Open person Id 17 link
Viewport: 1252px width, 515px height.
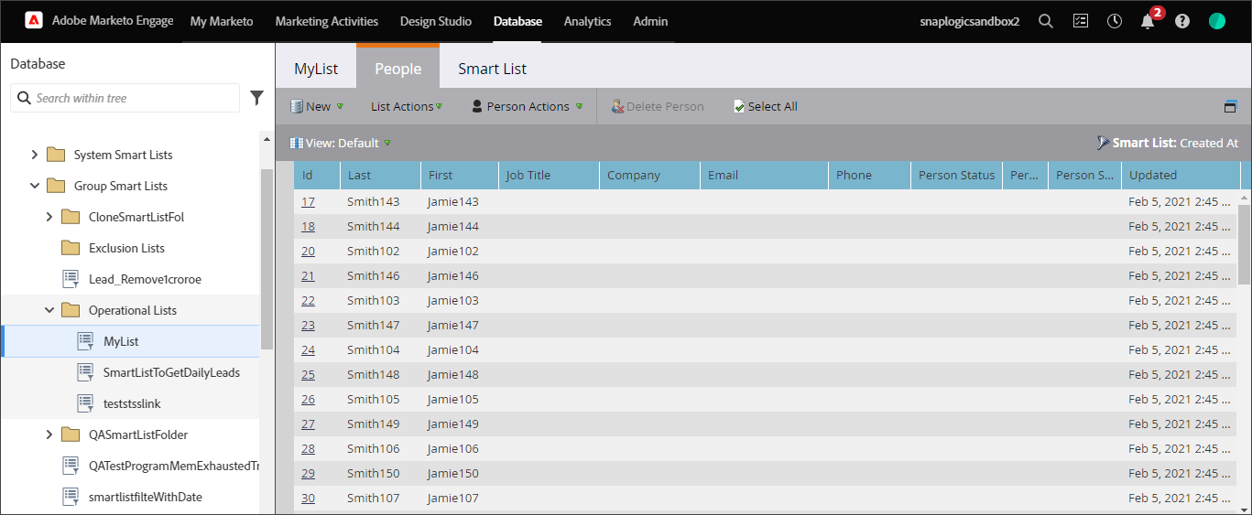point(308,201)
